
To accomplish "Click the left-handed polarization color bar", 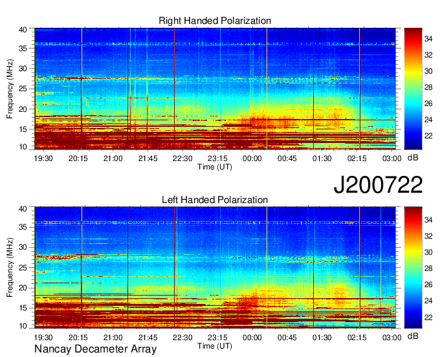I will [413, 268].
